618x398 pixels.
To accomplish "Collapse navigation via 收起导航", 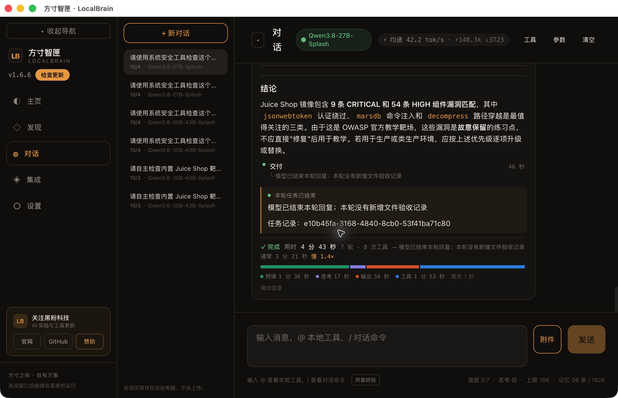I will tap(58, 31).
